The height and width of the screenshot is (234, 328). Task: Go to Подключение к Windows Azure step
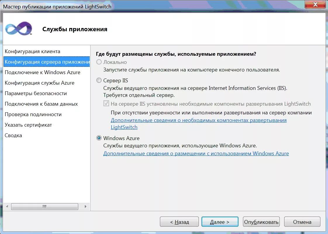[42, 72]
